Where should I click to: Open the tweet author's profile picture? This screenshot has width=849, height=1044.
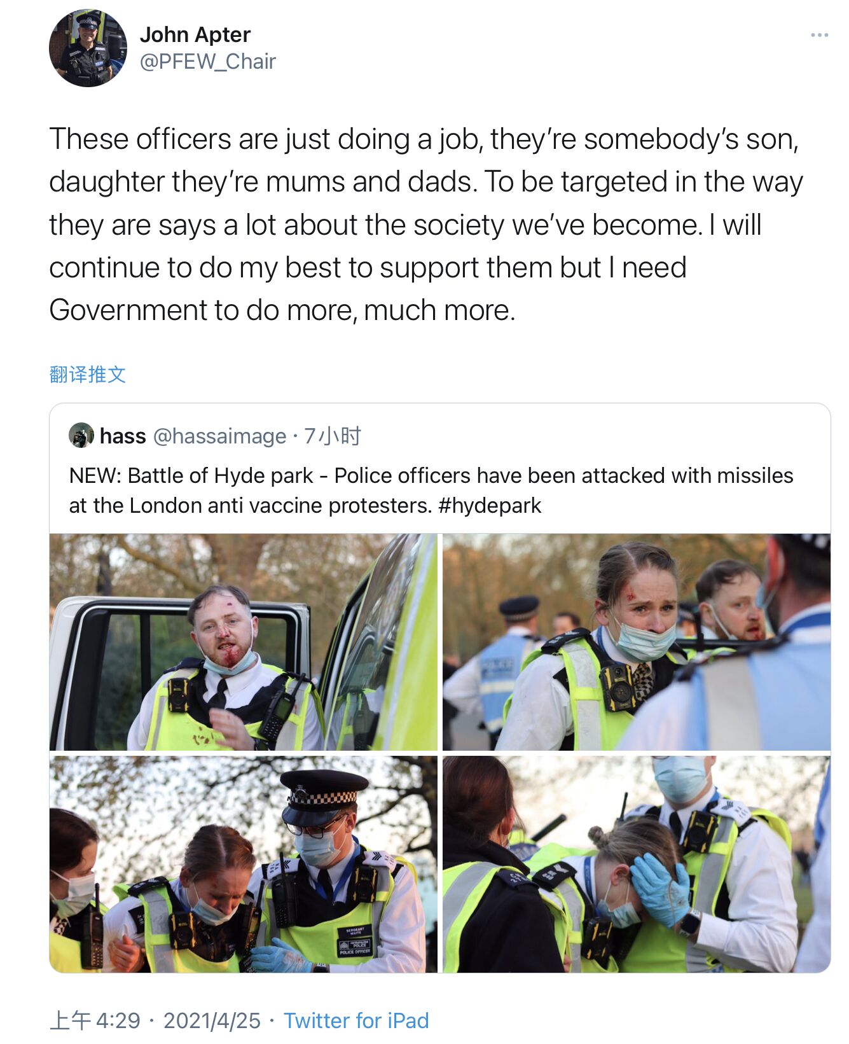click(88, 48)
